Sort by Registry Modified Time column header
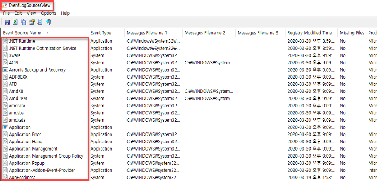Image resolution: width=377 pixels, height=181 pixels. [x=311, y=33]
